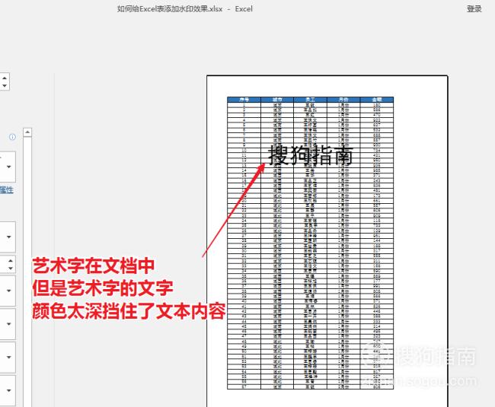The image size is (495, 407).
Task: Click the settings panel scroll-up arrow
Action: point(27,132)
